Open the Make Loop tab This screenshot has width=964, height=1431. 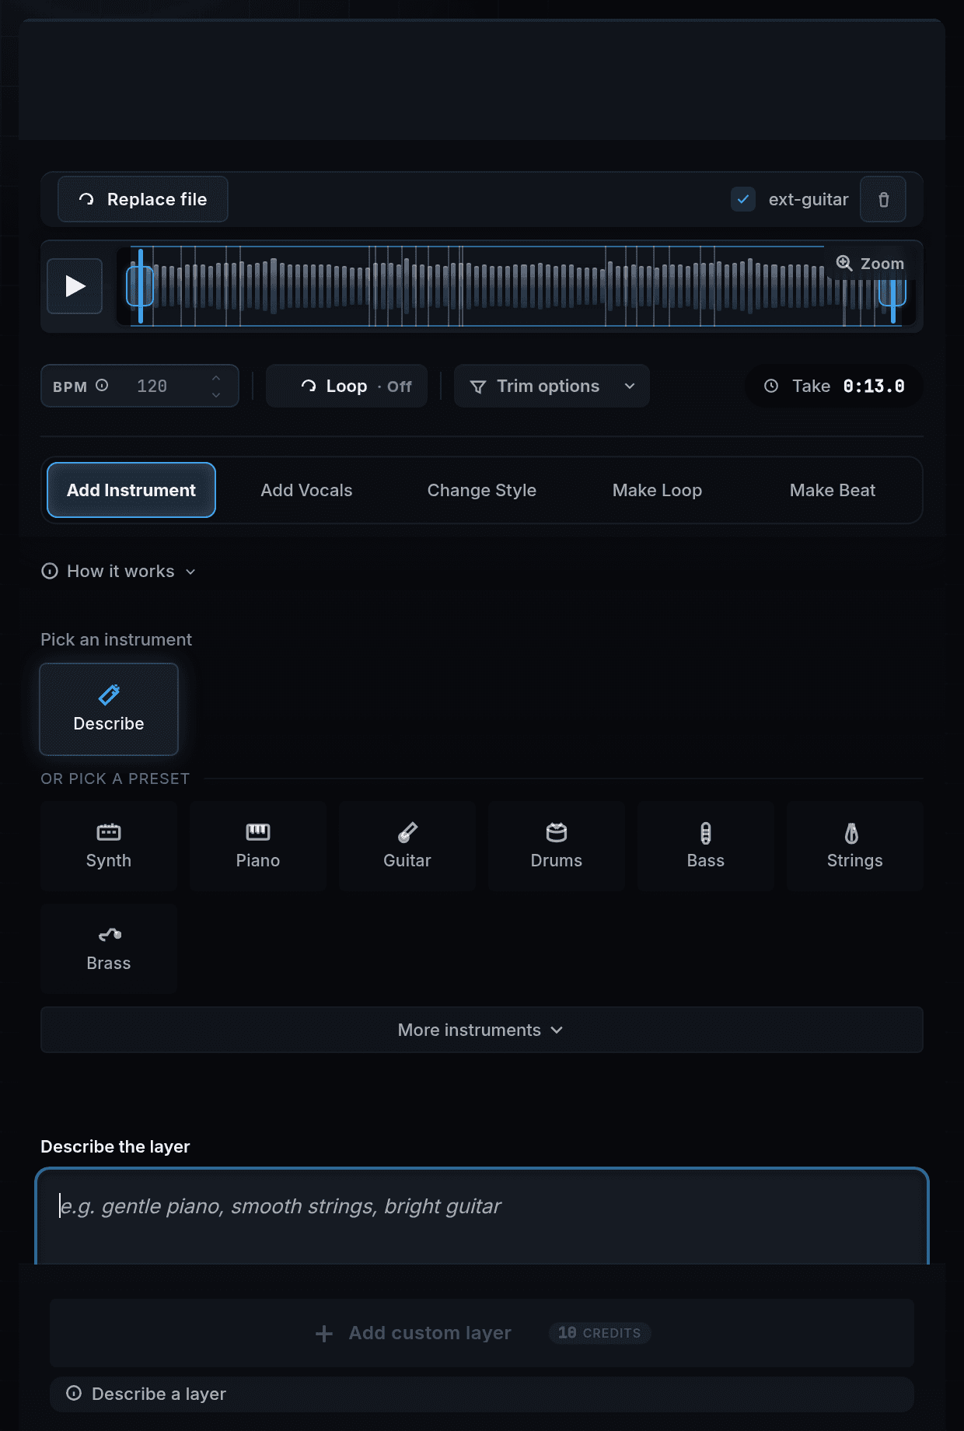tap(657, 490)
